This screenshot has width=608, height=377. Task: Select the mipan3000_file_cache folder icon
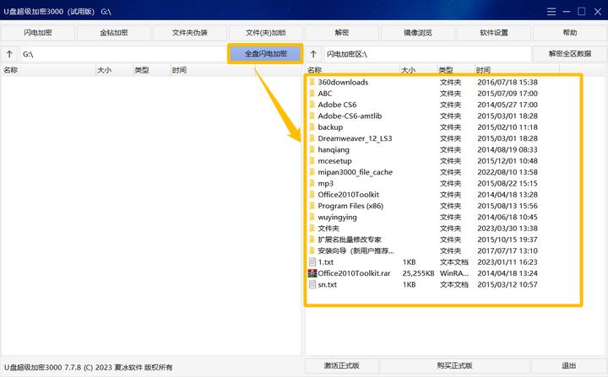pos(312,172)
